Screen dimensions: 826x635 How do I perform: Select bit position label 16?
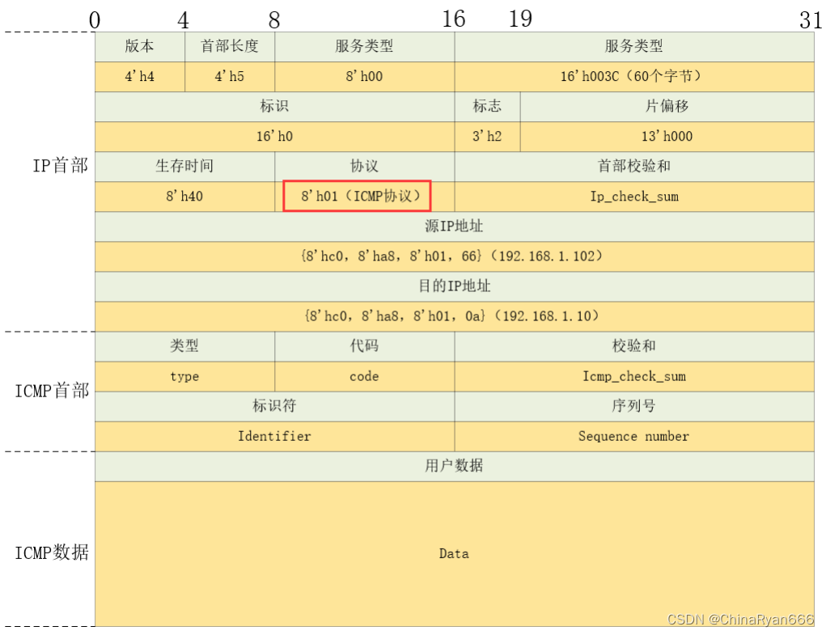click(454, 19)
